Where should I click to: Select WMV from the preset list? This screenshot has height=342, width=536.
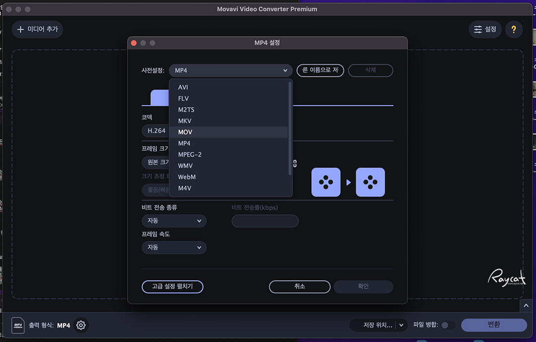(228, 166)
